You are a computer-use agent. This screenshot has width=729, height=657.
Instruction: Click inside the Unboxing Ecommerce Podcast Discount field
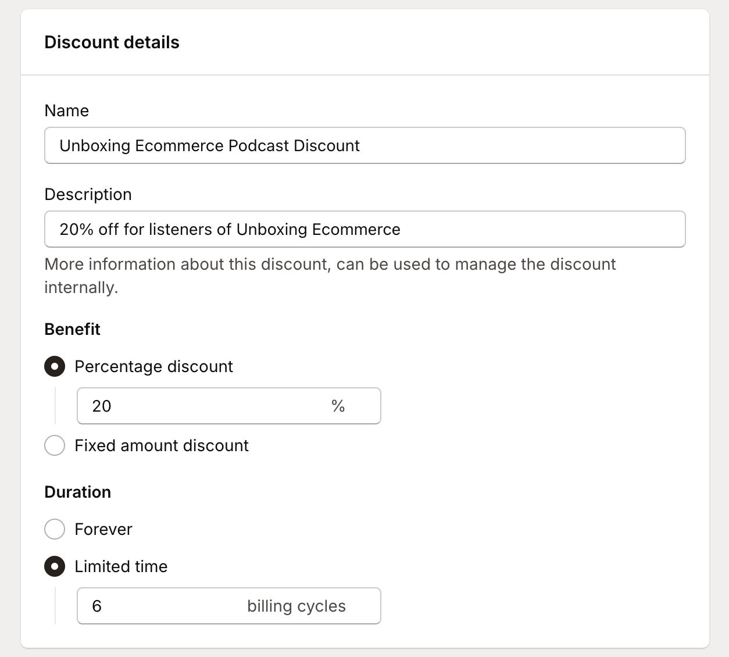(x=364, y=145)
